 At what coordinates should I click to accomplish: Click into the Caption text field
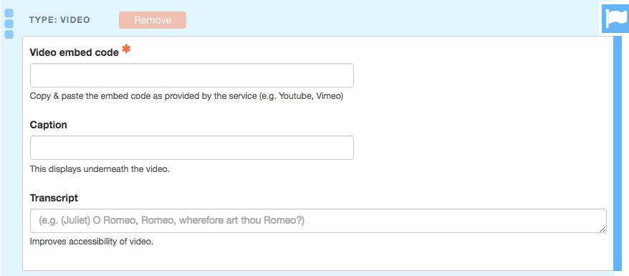192,148
